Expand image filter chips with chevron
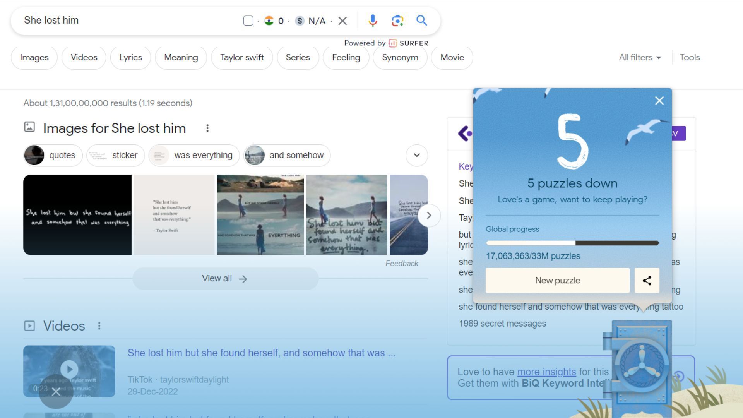Viewport: 743px width, 418px height. (416, 155)
